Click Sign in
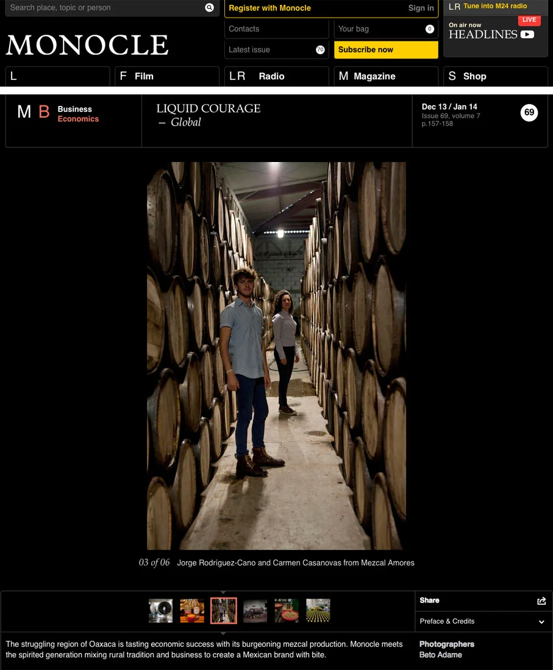Image resolution: width=553 pixels, height=670 pixels. (x=421, y=8)
